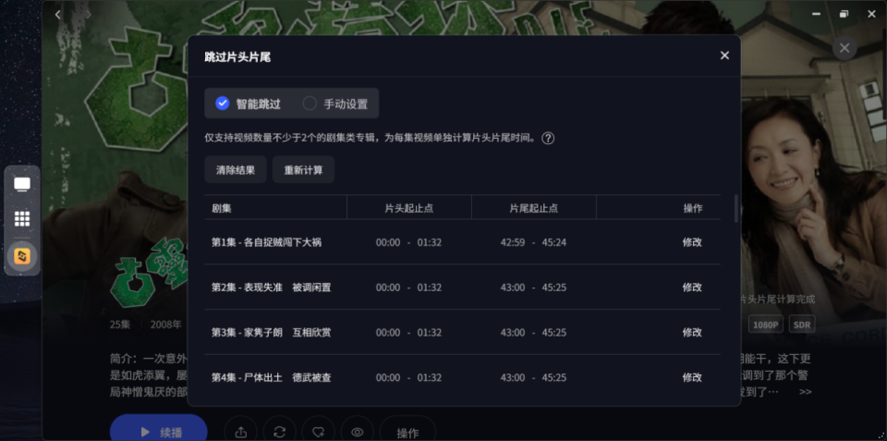The image size is (887, 441).
Task: Click 修改 for 第1集 各自捉贼闯下大祸
Action: point(692,242)
